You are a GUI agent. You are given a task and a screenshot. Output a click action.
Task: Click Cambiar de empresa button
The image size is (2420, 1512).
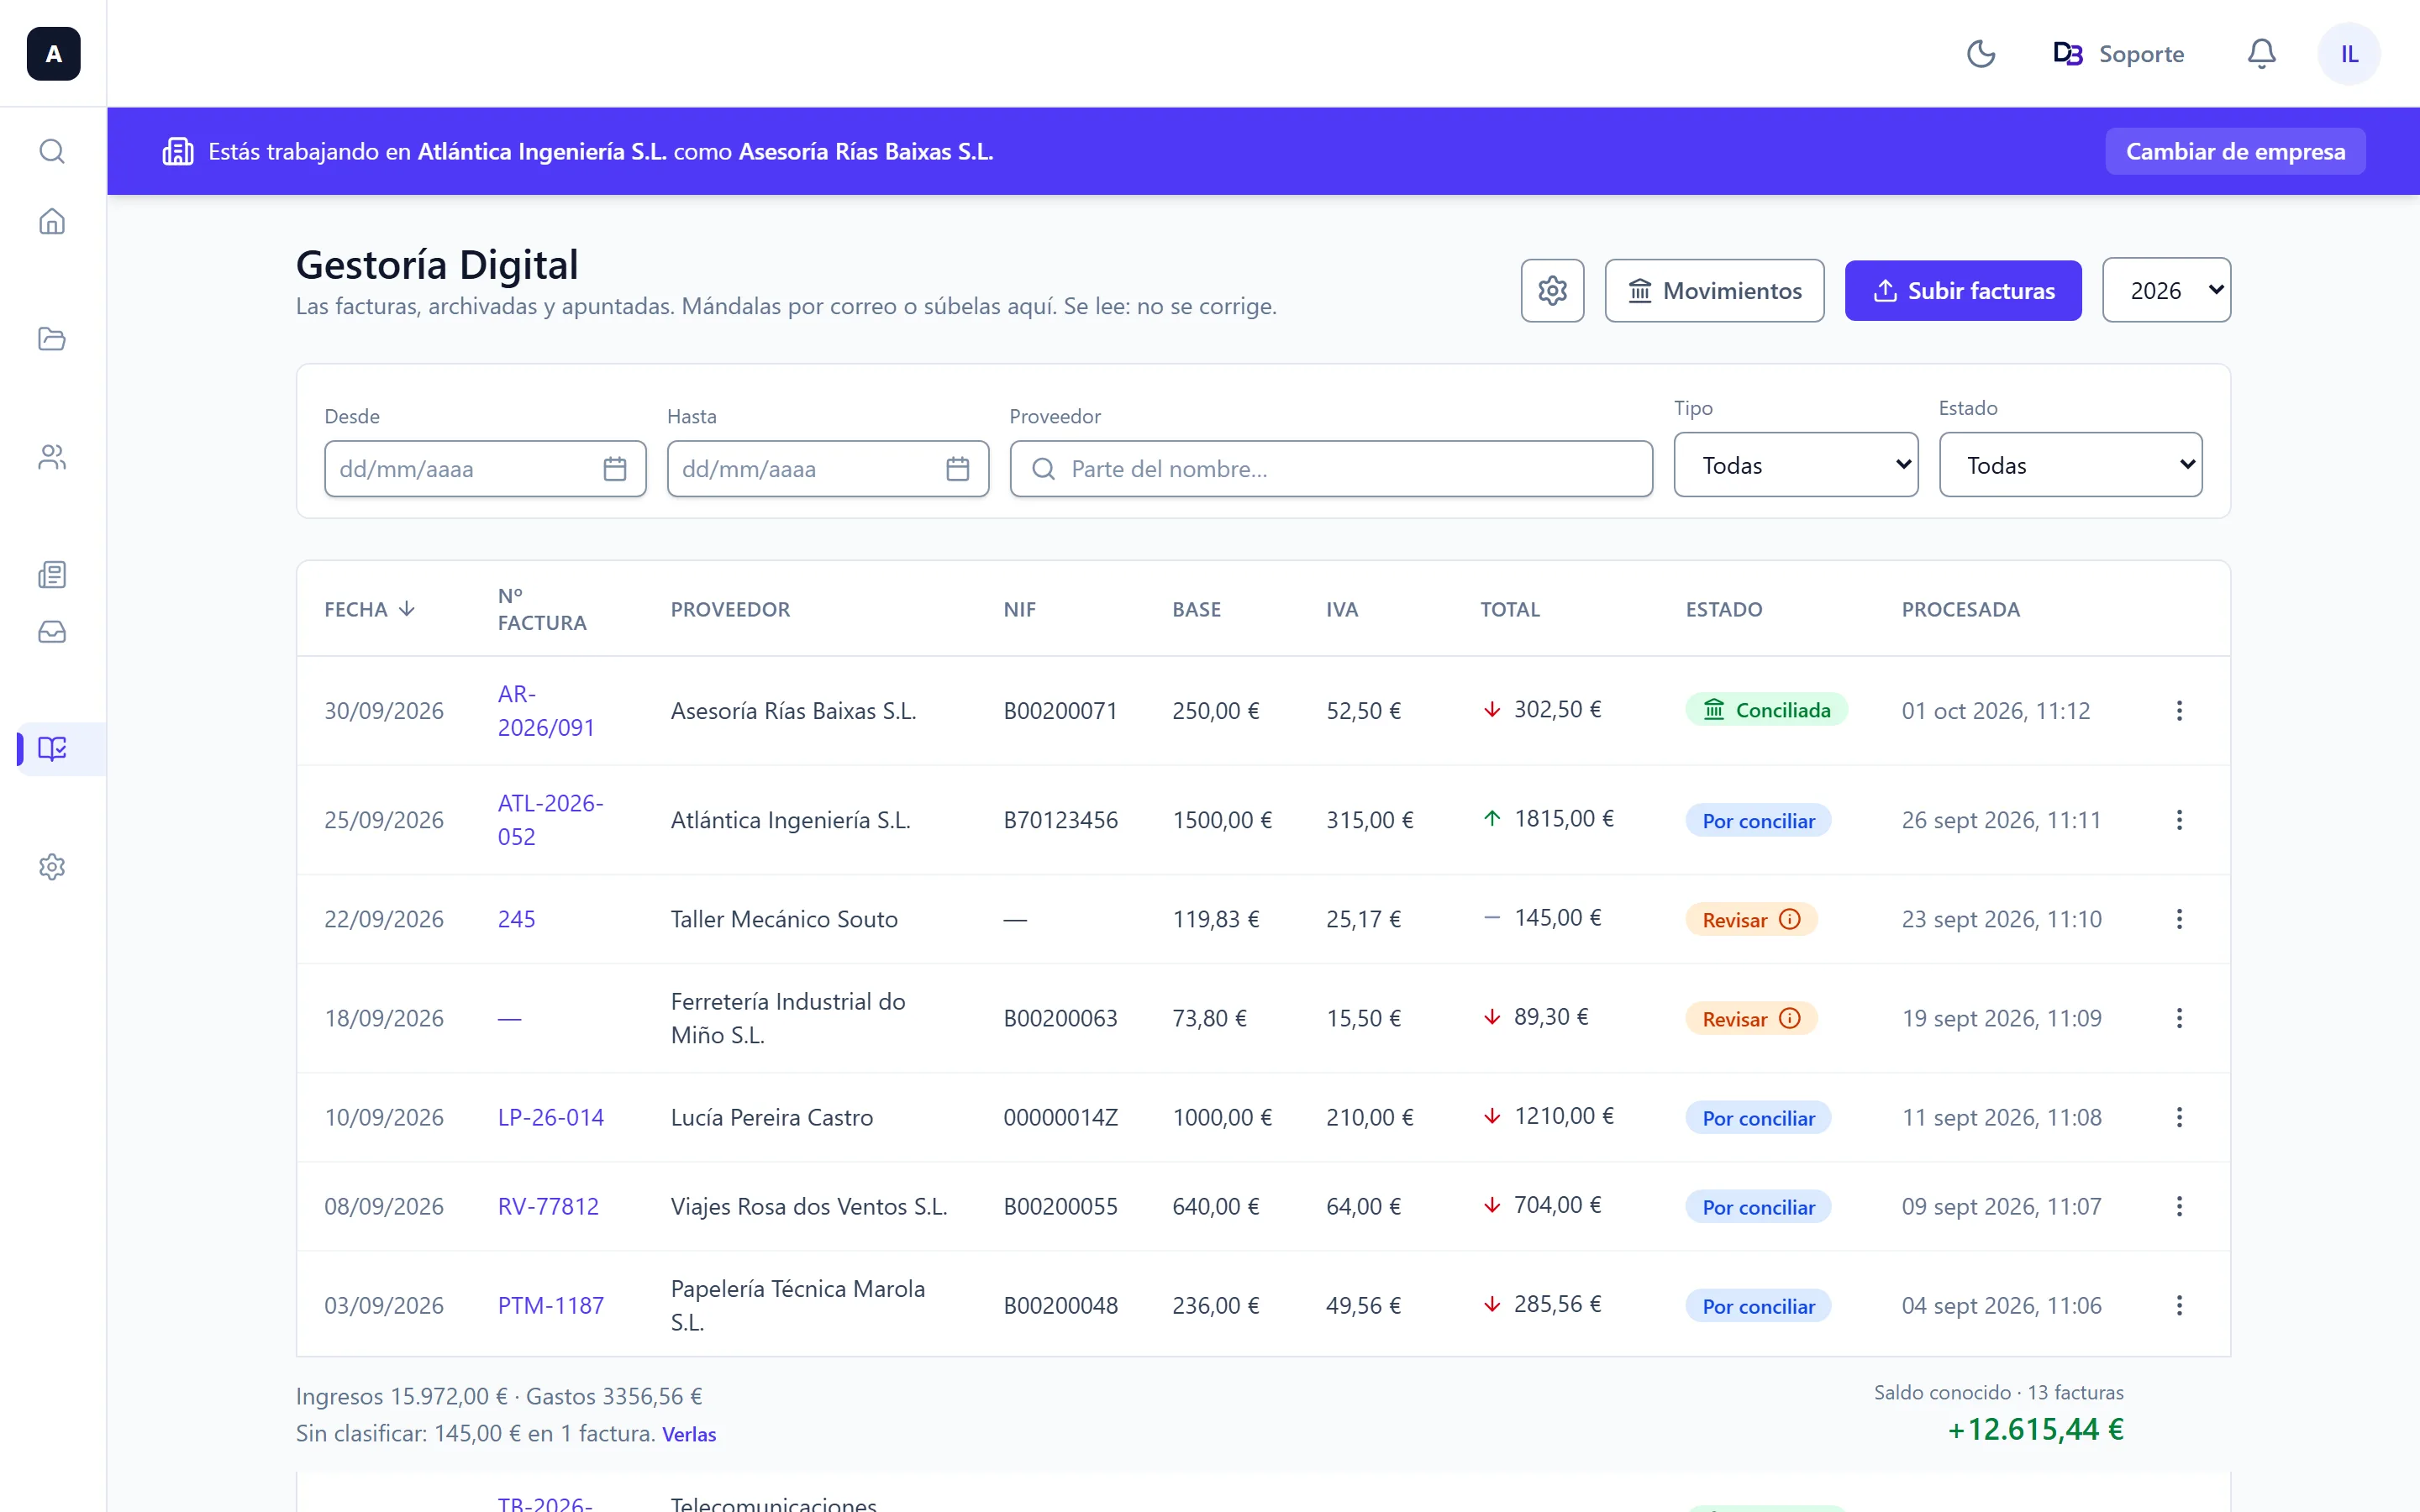tap(2235, 151)
